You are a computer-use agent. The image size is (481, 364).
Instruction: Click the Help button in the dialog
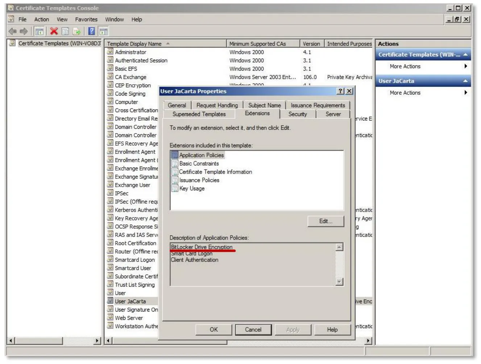(332, 330)
